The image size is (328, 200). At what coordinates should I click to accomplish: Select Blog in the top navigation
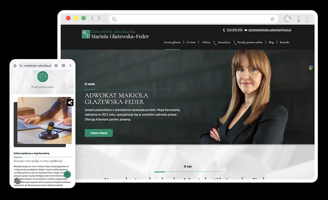coord(271,42)
